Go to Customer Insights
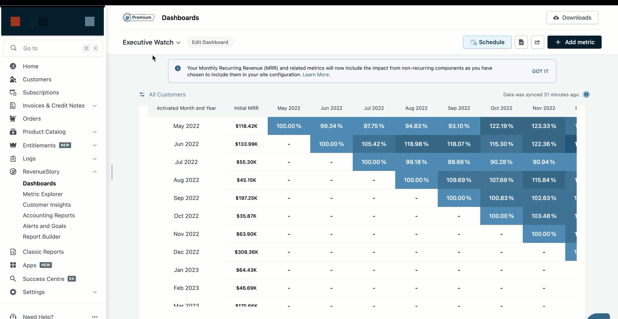 pyautogui.click(x=47, y=205)
